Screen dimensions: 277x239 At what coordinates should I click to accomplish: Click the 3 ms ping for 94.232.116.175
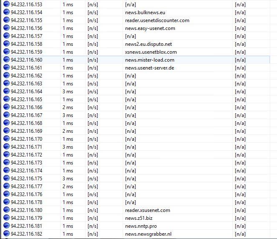pos(68,179)
